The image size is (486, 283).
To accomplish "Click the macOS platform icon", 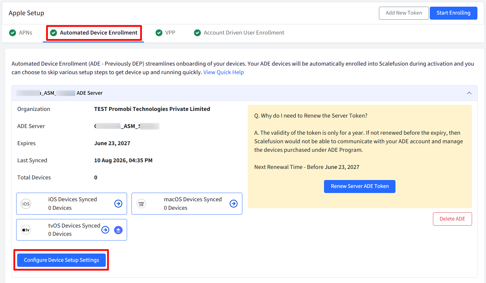I will (x=141, y=204).
